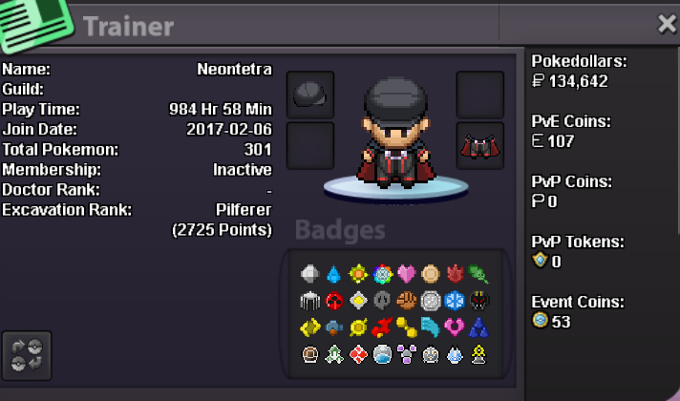Viewport: 680px width, 401px height.
Task: Select the red diamond badge in bottom row
Action: (358, 354)
